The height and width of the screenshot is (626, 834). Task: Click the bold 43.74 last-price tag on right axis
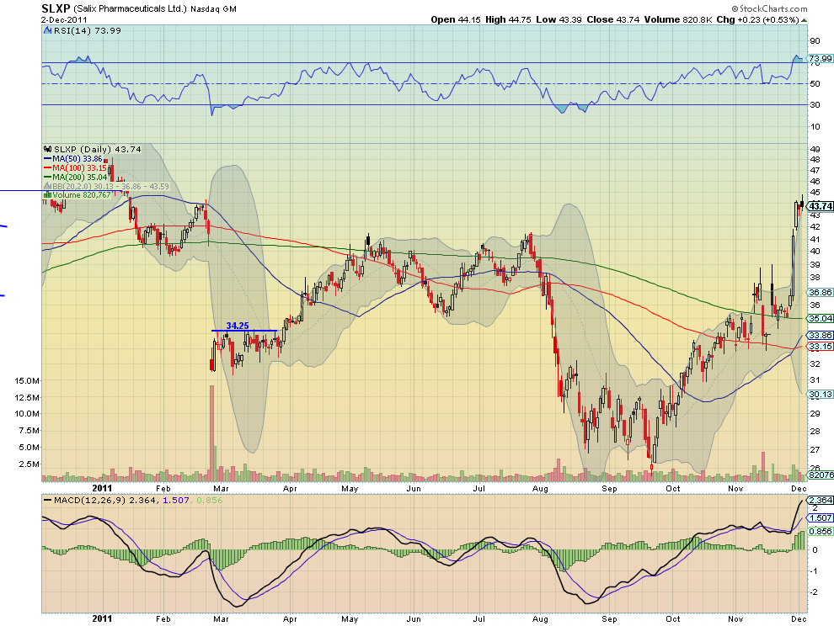point(821,206)
